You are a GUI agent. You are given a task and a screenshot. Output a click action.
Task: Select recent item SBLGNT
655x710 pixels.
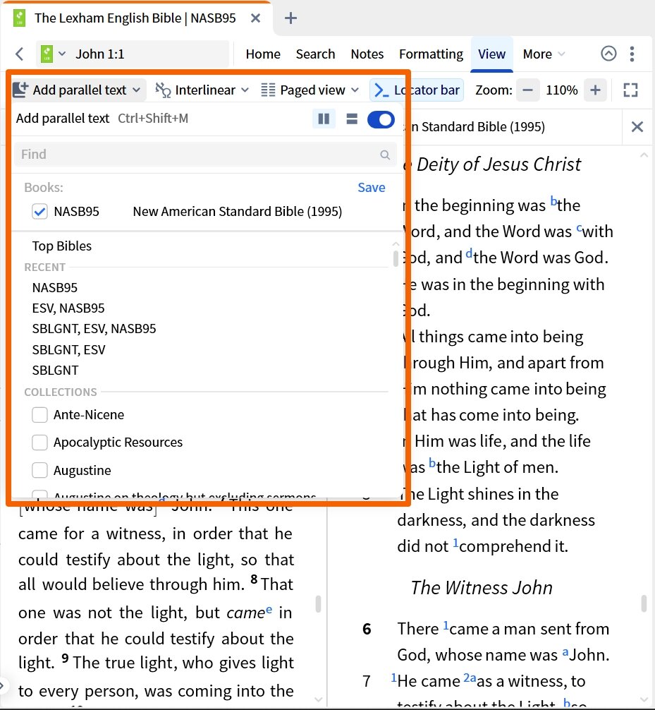[x=55, y=370]
